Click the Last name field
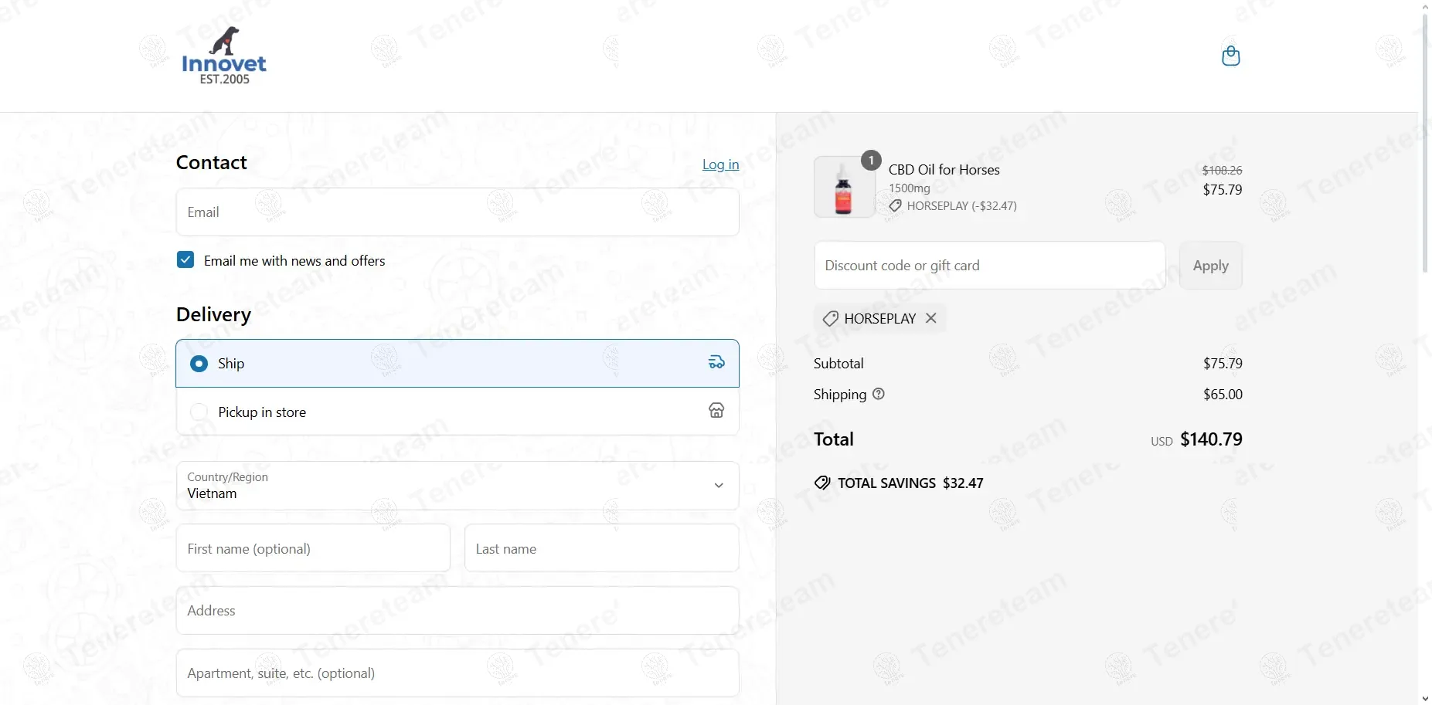This screenshot has width=1432, height=705. [602, 548]
